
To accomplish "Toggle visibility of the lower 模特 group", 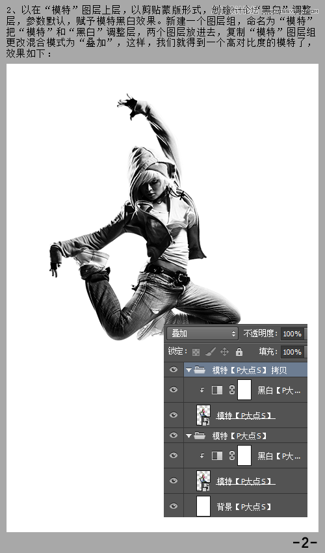I will tap(174, 435).
